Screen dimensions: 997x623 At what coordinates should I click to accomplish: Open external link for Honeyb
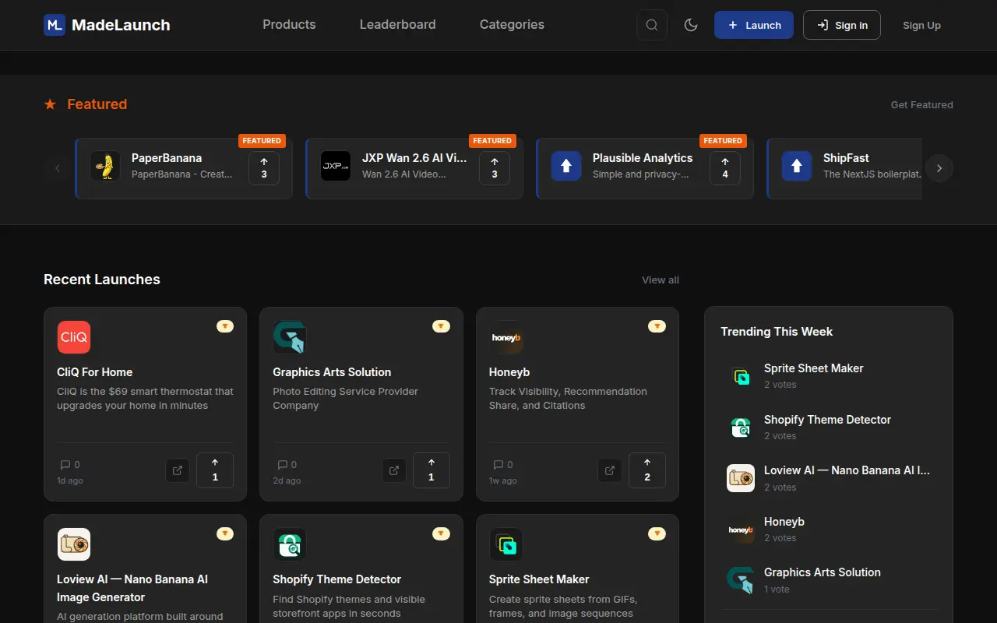point(610,470)
